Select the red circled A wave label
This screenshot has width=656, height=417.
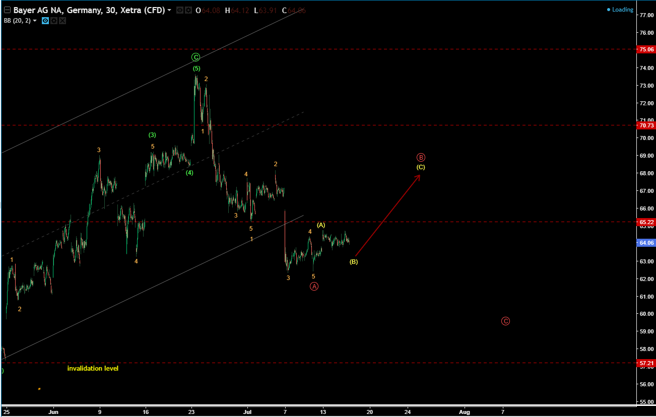point(314,287)
